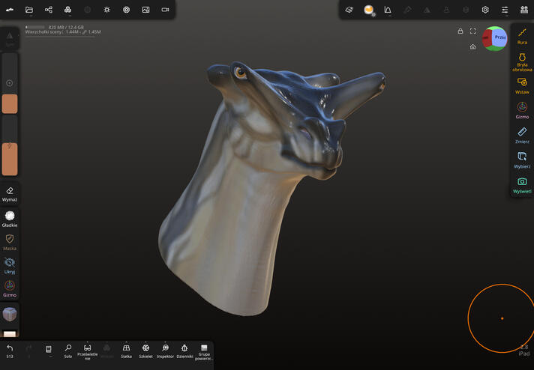The image size is (534, 370).
Task: Open the Lighting sun icon menu
Action: [106, 10]
